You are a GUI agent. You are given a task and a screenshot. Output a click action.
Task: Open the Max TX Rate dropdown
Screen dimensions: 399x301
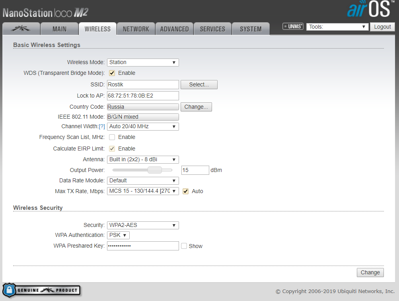[143, 191]
